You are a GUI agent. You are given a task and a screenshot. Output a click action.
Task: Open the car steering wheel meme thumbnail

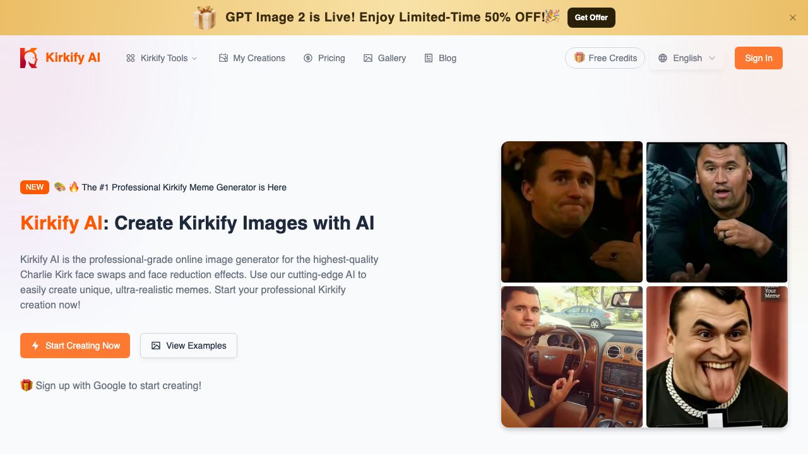pyautogui.click(x=572, y=357)
